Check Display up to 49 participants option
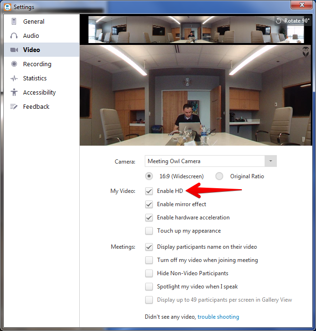This screenshot has height=331, width=316. pos(149,300)
